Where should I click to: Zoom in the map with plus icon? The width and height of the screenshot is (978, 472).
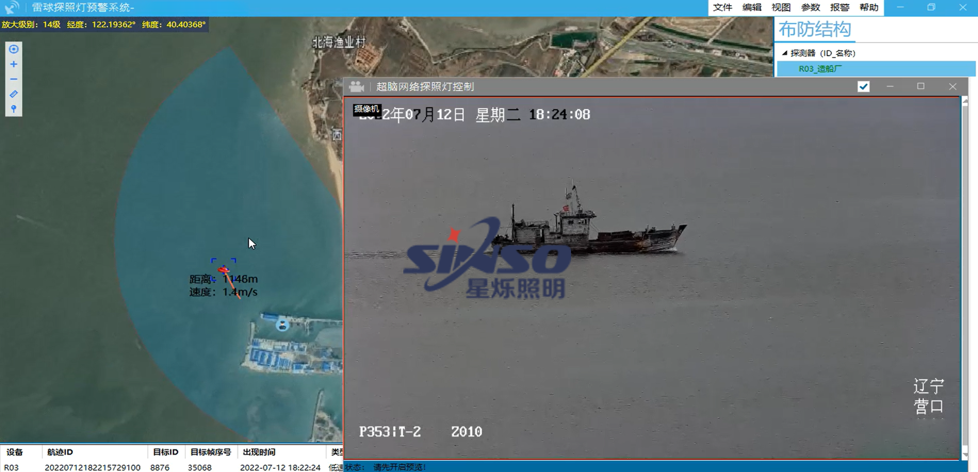tap(14, 64)
